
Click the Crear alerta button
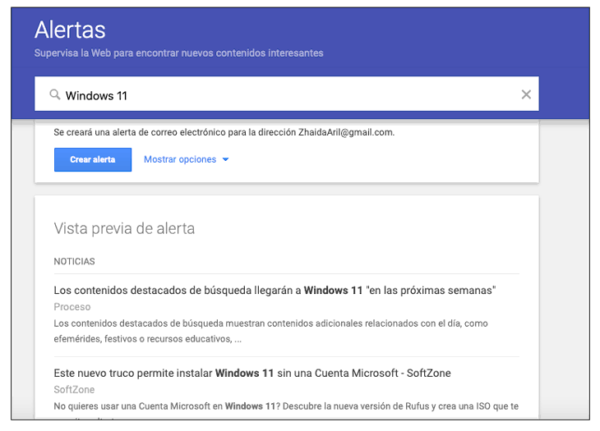click(93, 160)
